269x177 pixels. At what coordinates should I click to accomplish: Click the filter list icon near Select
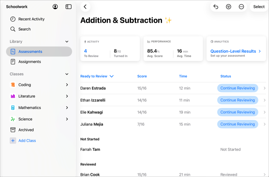[x=229, y=7]
